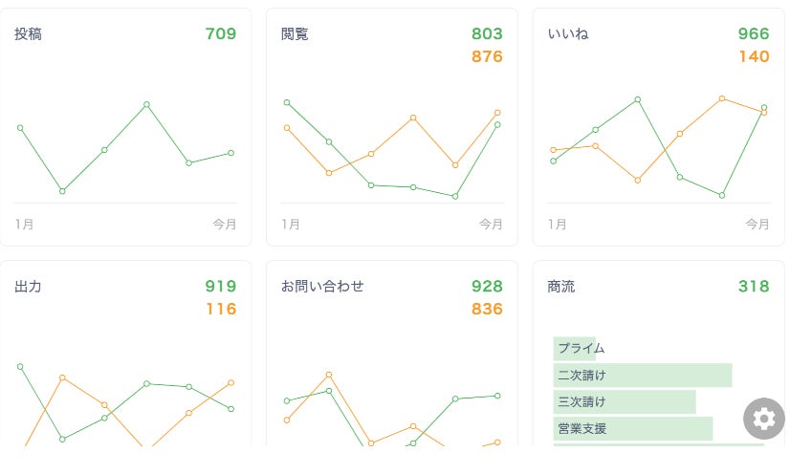The height and width of the screenshot is (474, 790).
Task: Click the orange 876 value in 閲覧
Action: [x=487, y=56]
